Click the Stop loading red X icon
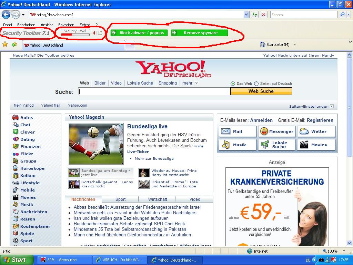353x265 pixels. [264, 14]
